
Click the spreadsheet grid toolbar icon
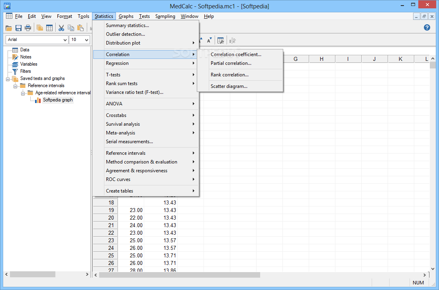pyautogui.click(x=49, y=28)
